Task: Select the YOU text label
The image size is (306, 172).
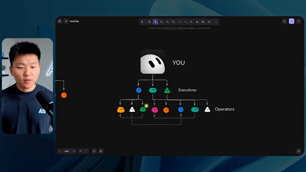Action: [178, 63]
